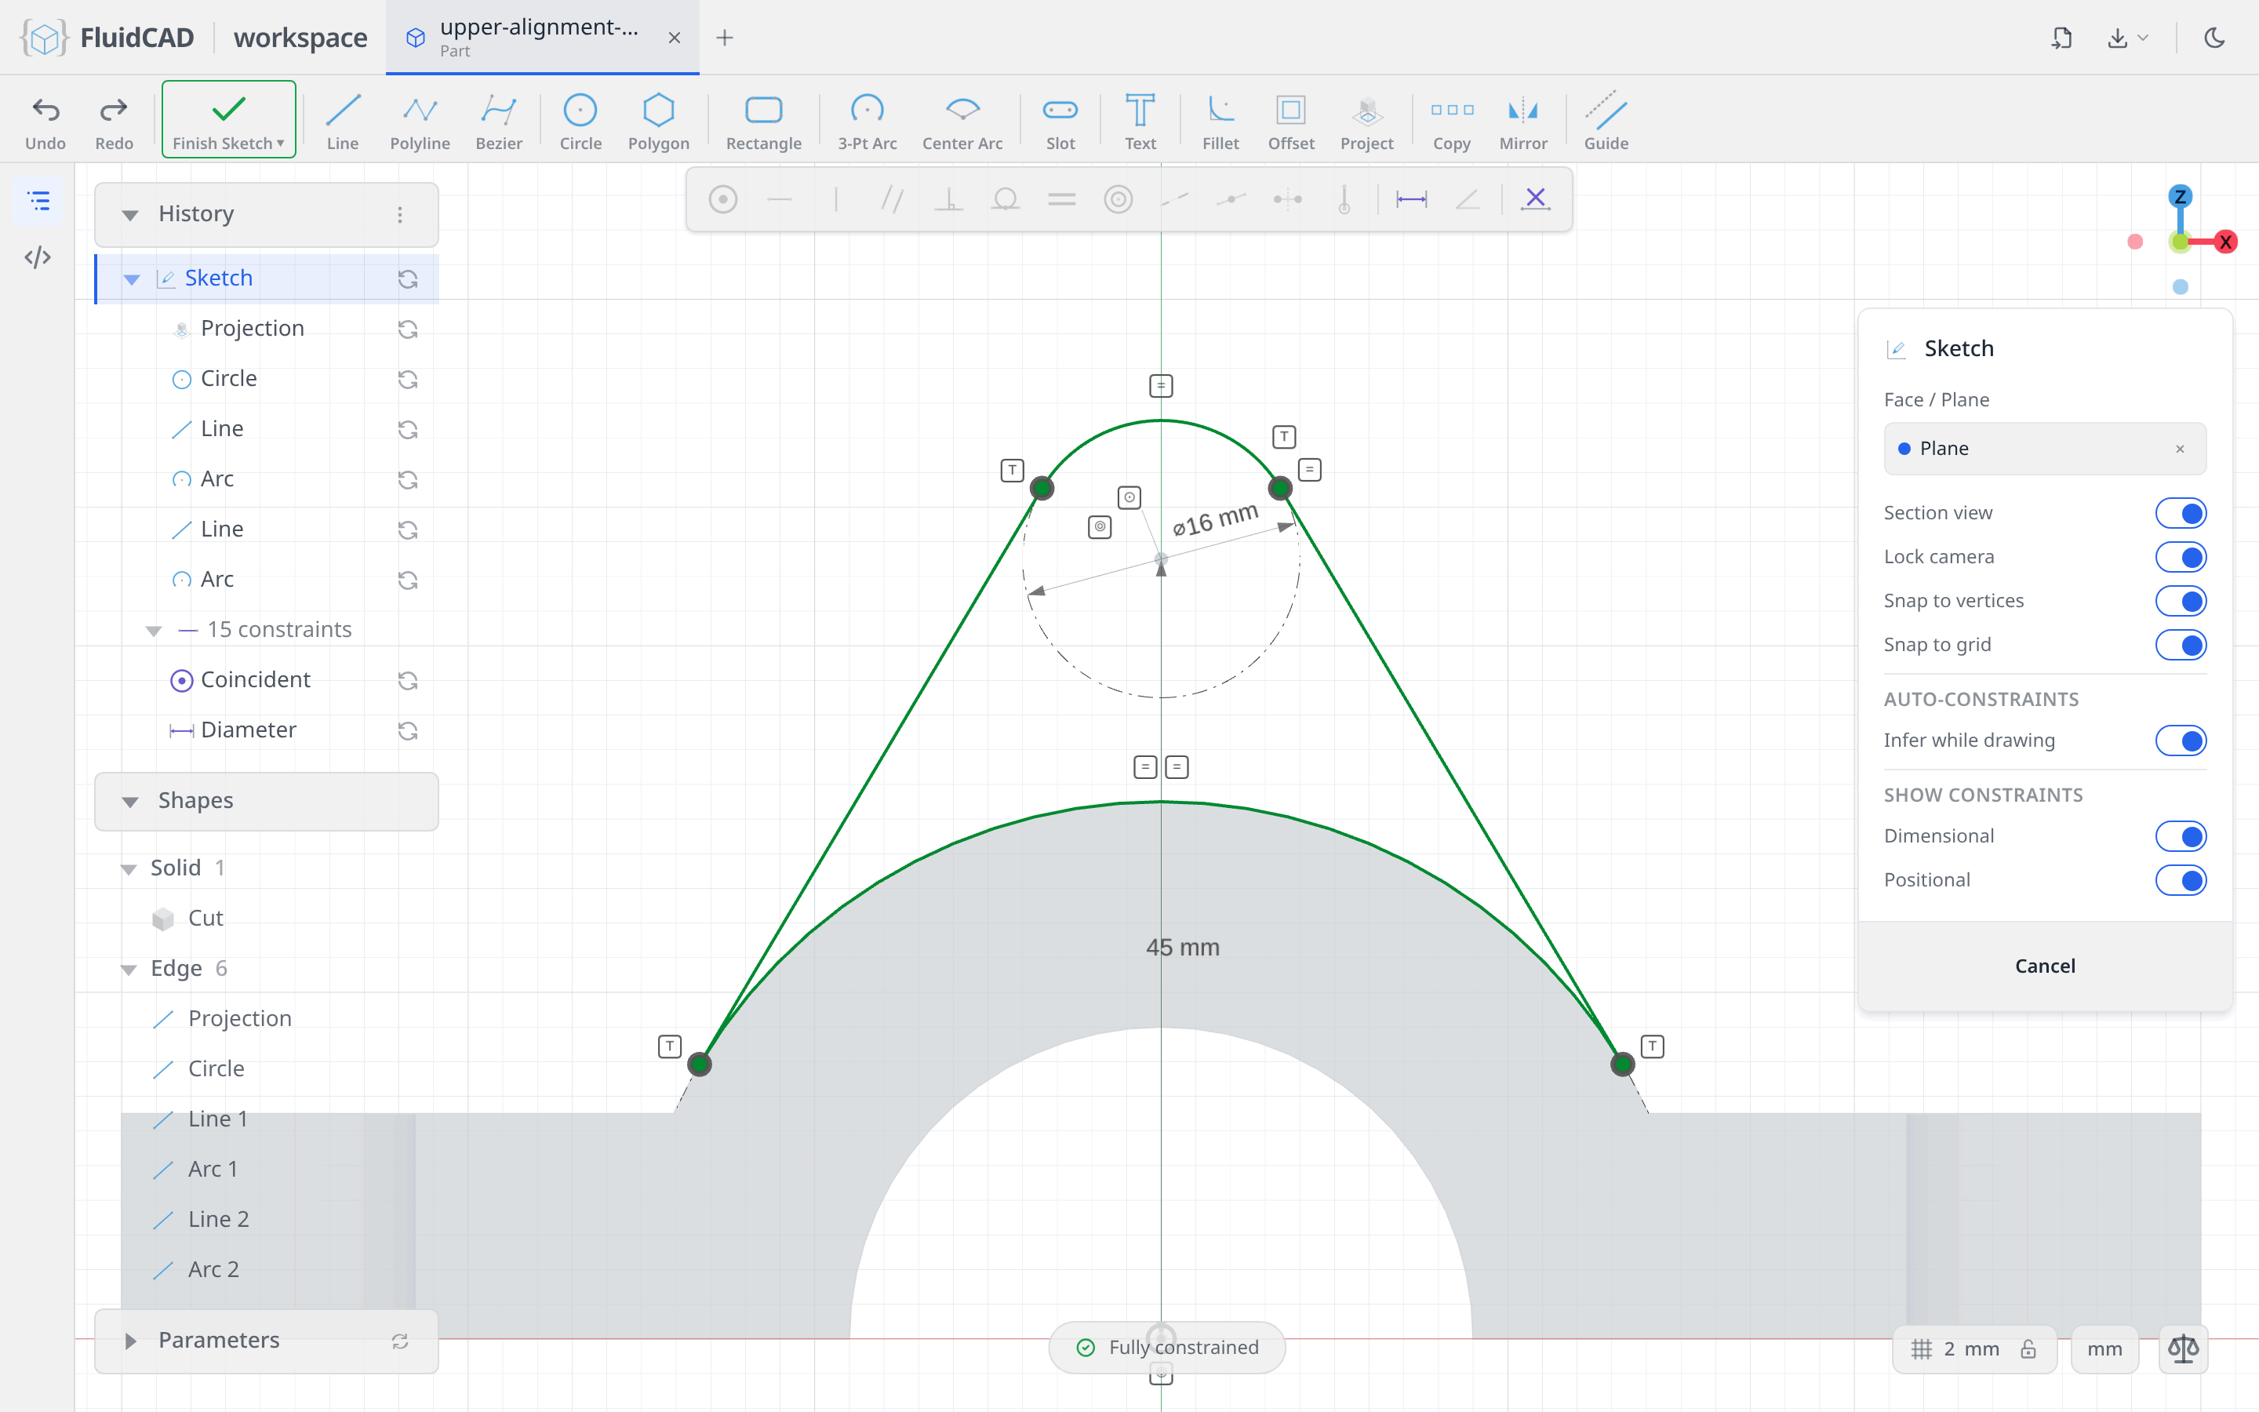Collapse the Sketch tree node
This screenshot has height=1412, width=2259.
pos(132,279)
